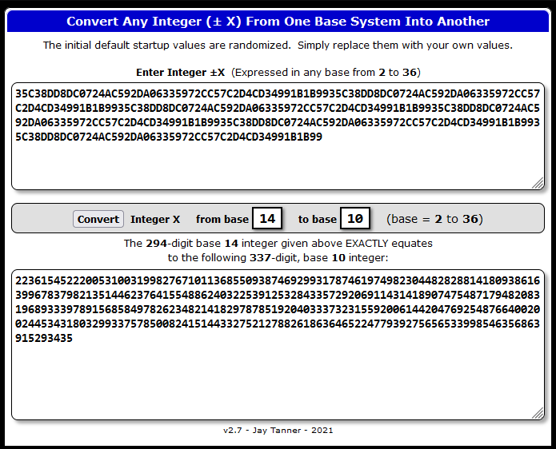The image size is (556, 449).
Task: Click the 'Enter Integer ±X' label
Action: tap(181, 72)
